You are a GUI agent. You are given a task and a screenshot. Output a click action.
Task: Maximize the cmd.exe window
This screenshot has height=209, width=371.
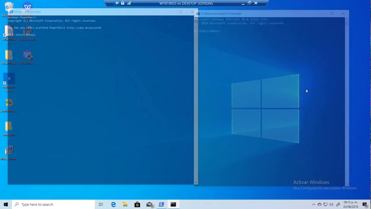tap(332, 13)
